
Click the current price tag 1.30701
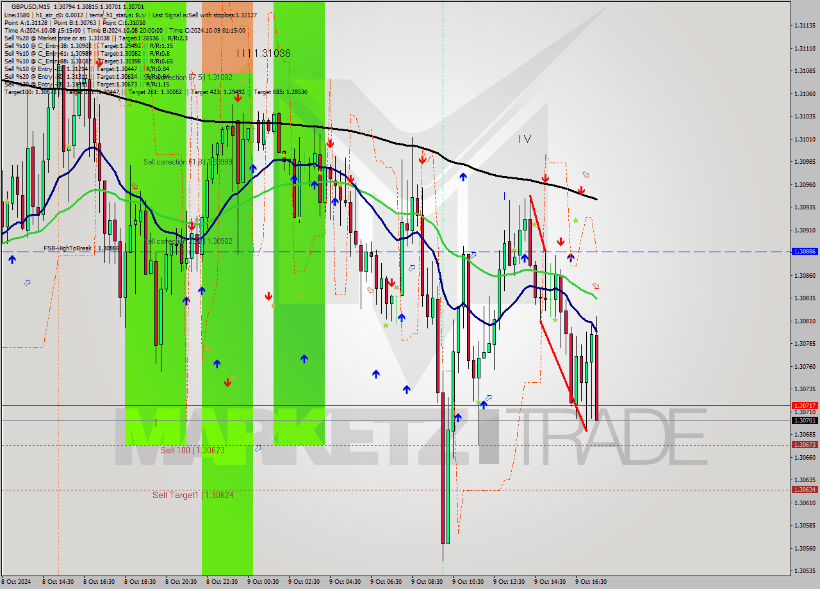pos(805,421)
